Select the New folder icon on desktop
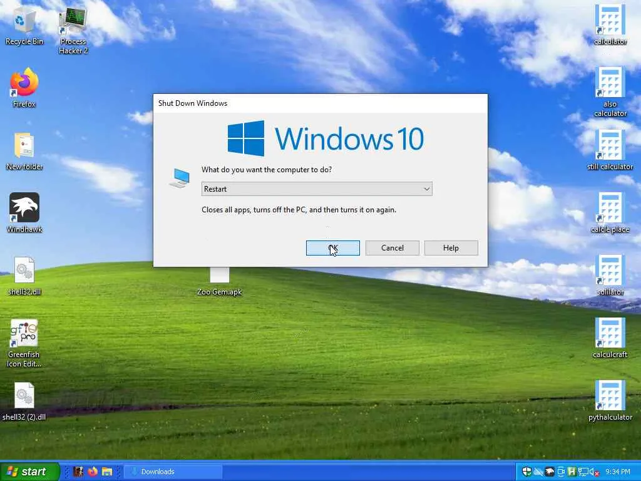The image size is (641, 481). [24, 152]
